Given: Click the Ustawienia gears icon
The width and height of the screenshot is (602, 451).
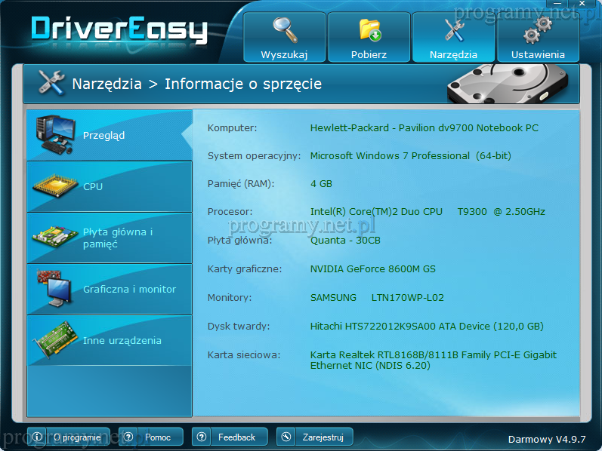Looking at the screenshot, I should (x=538, y=29).
